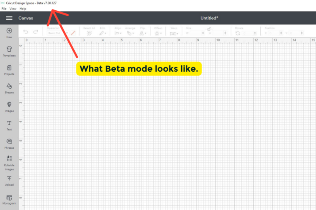Open the File menu
The image size is (316, 210).
(x=4, y=9)
